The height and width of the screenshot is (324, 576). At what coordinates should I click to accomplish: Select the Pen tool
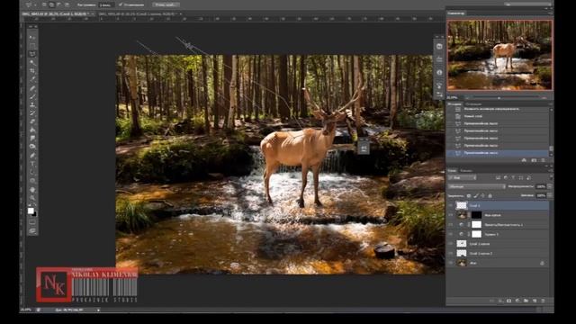click(32, 155)
